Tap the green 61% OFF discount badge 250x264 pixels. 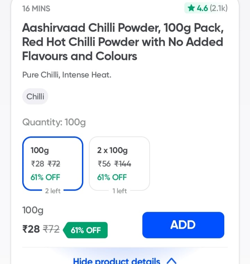(85, 230)
